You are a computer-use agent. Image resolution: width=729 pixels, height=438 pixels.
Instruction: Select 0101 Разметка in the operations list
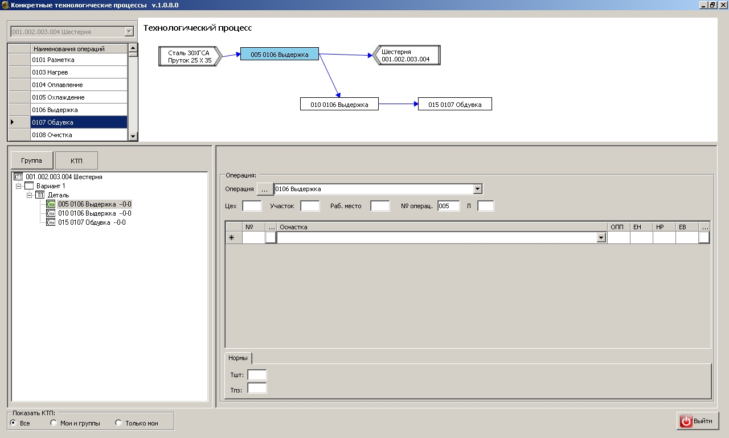coord(79,60)
